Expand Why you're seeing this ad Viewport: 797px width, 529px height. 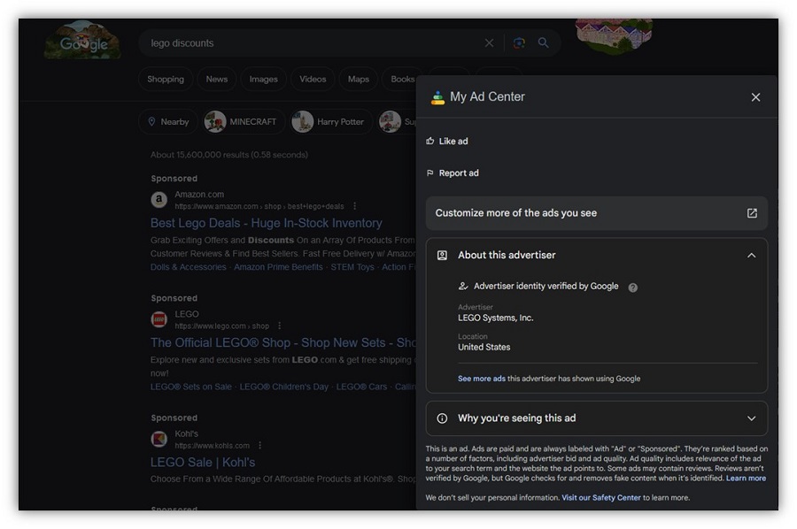pos(751,418)
